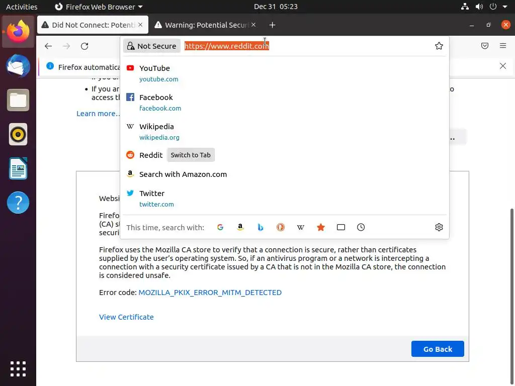Open Activities overview
This screenshot has width=515, height=386.
pyautogui.click(x=22, y=7)
